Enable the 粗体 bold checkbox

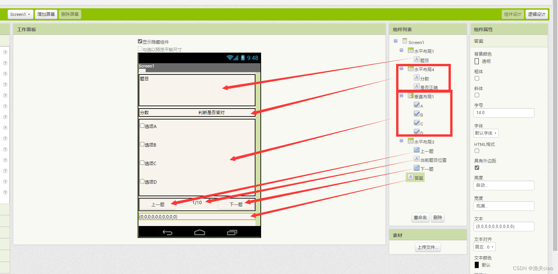477,78
